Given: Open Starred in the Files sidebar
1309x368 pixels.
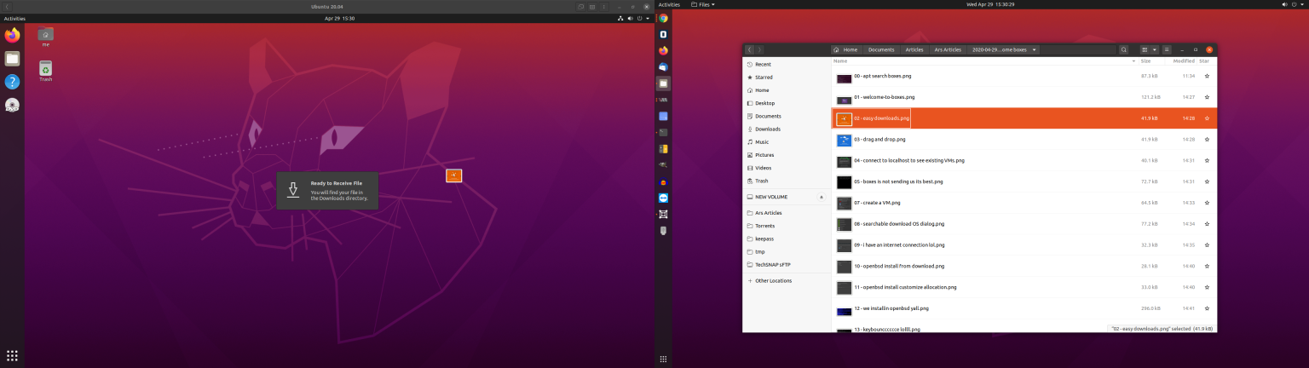Looking at the screenshot, I should click(x=787, y=77).
